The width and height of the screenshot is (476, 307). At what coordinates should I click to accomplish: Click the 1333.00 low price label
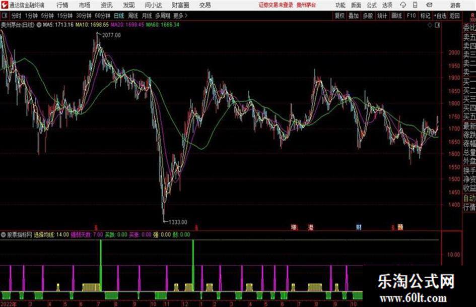[178, 222]
